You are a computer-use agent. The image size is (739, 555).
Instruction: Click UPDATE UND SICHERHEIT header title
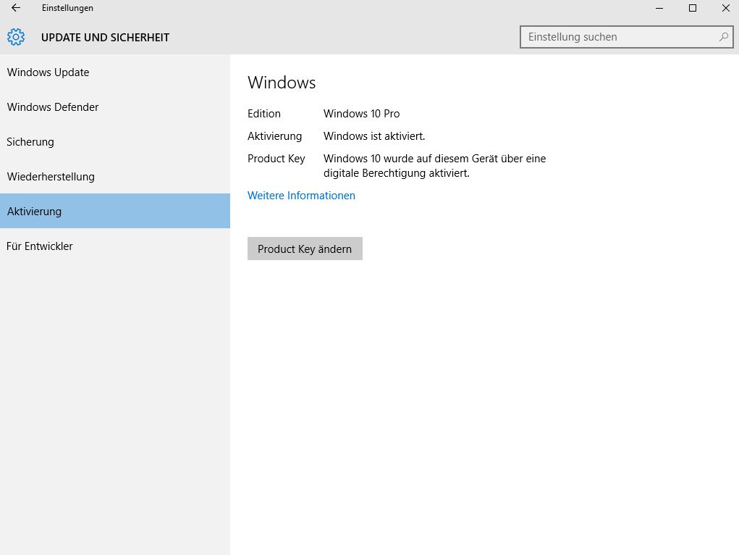tap(105, 38)
